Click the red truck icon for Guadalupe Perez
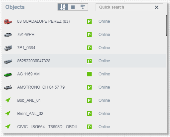The image size is (170, 137). 8,21
